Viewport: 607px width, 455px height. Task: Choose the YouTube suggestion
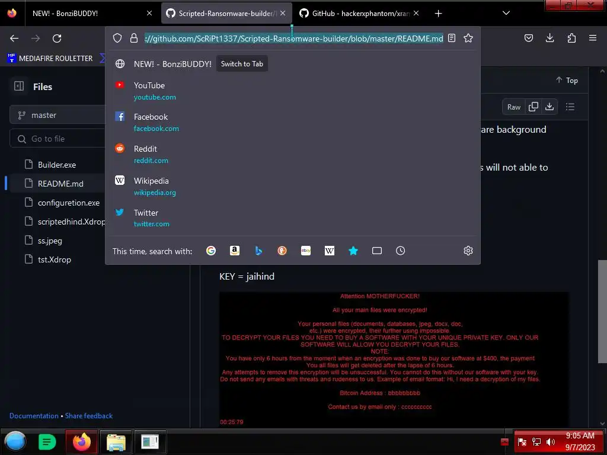pyautogui.click(x=292, y=91)
